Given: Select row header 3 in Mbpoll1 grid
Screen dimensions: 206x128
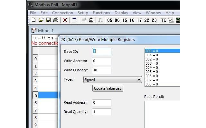Looking at the screenshot, I should [35, 81].
